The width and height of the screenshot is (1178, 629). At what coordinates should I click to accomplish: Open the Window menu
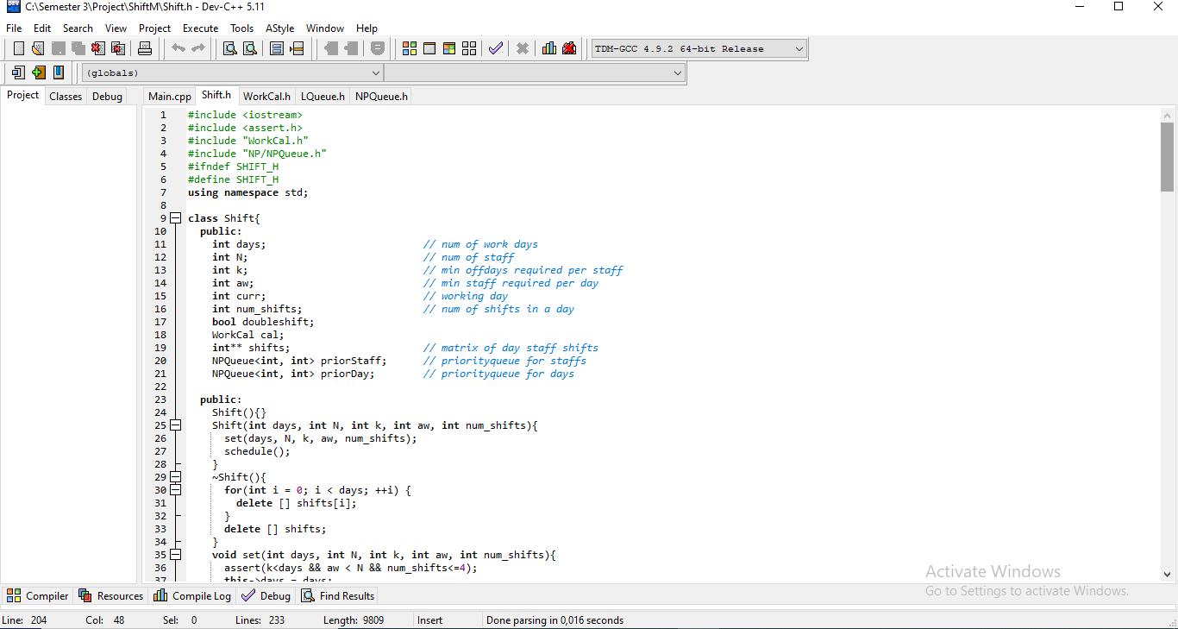click(325, 28)
